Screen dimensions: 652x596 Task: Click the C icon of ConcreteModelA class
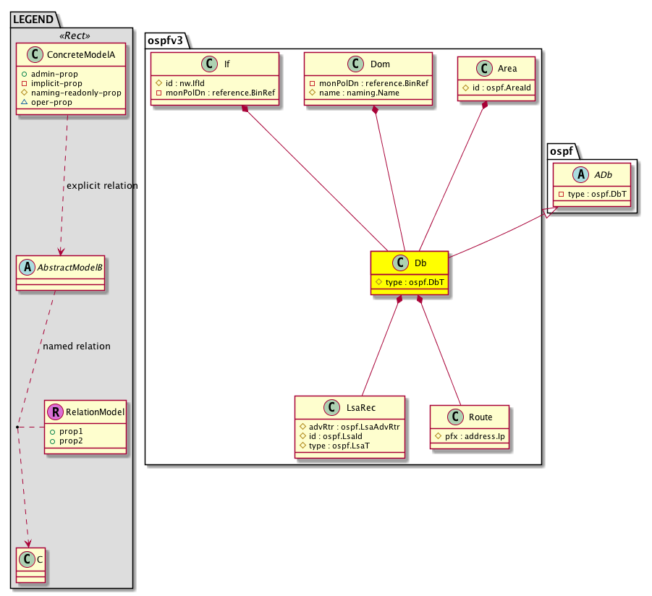click(x=33, y=56)
